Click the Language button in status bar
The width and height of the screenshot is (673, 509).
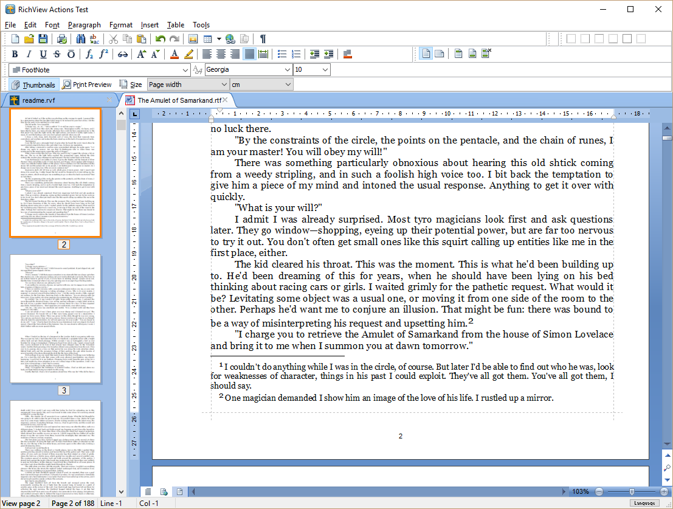(644, 503)
